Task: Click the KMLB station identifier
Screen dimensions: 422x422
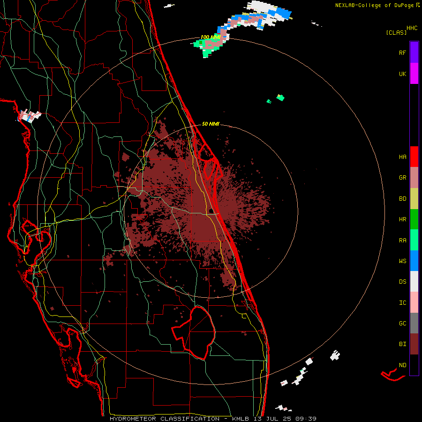Action: pyautogui.click(x=242, y=419)
